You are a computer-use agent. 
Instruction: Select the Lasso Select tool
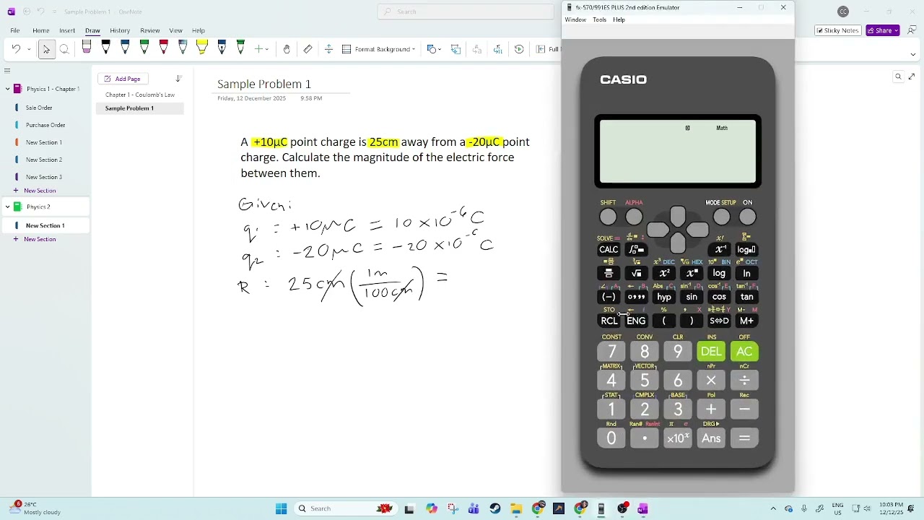(64, 49)
